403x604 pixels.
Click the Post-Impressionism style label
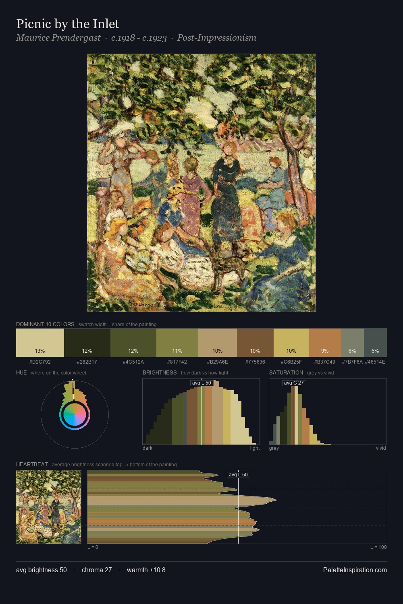tap(217, 38)
